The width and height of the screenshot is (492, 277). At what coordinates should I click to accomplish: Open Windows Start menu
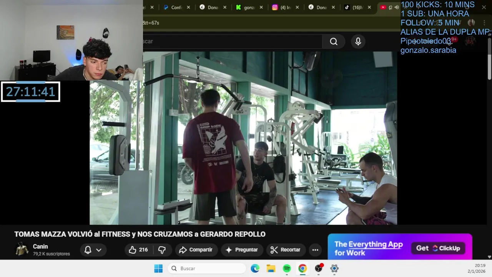click(x=158, y=269)
